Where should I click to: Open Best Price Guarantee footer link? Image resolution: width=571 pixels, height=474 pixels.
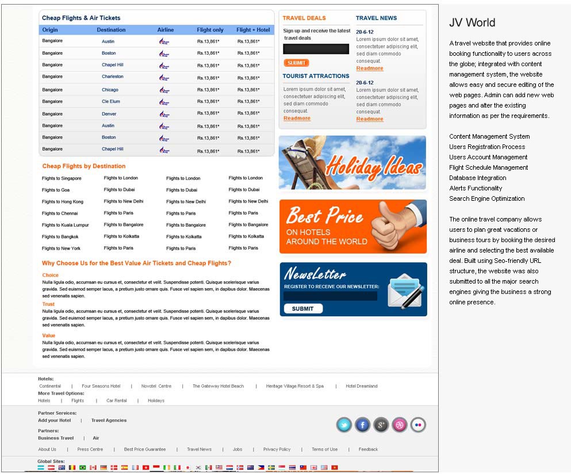(144, 449)
